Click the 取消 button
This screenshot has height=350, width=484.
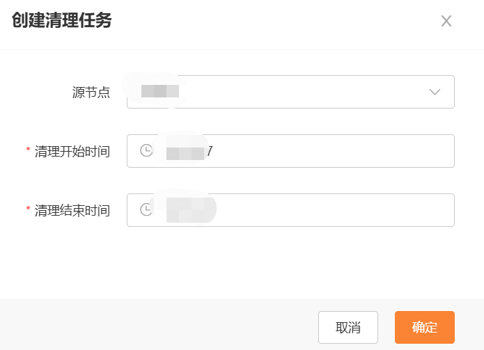(x=348, y=327)
